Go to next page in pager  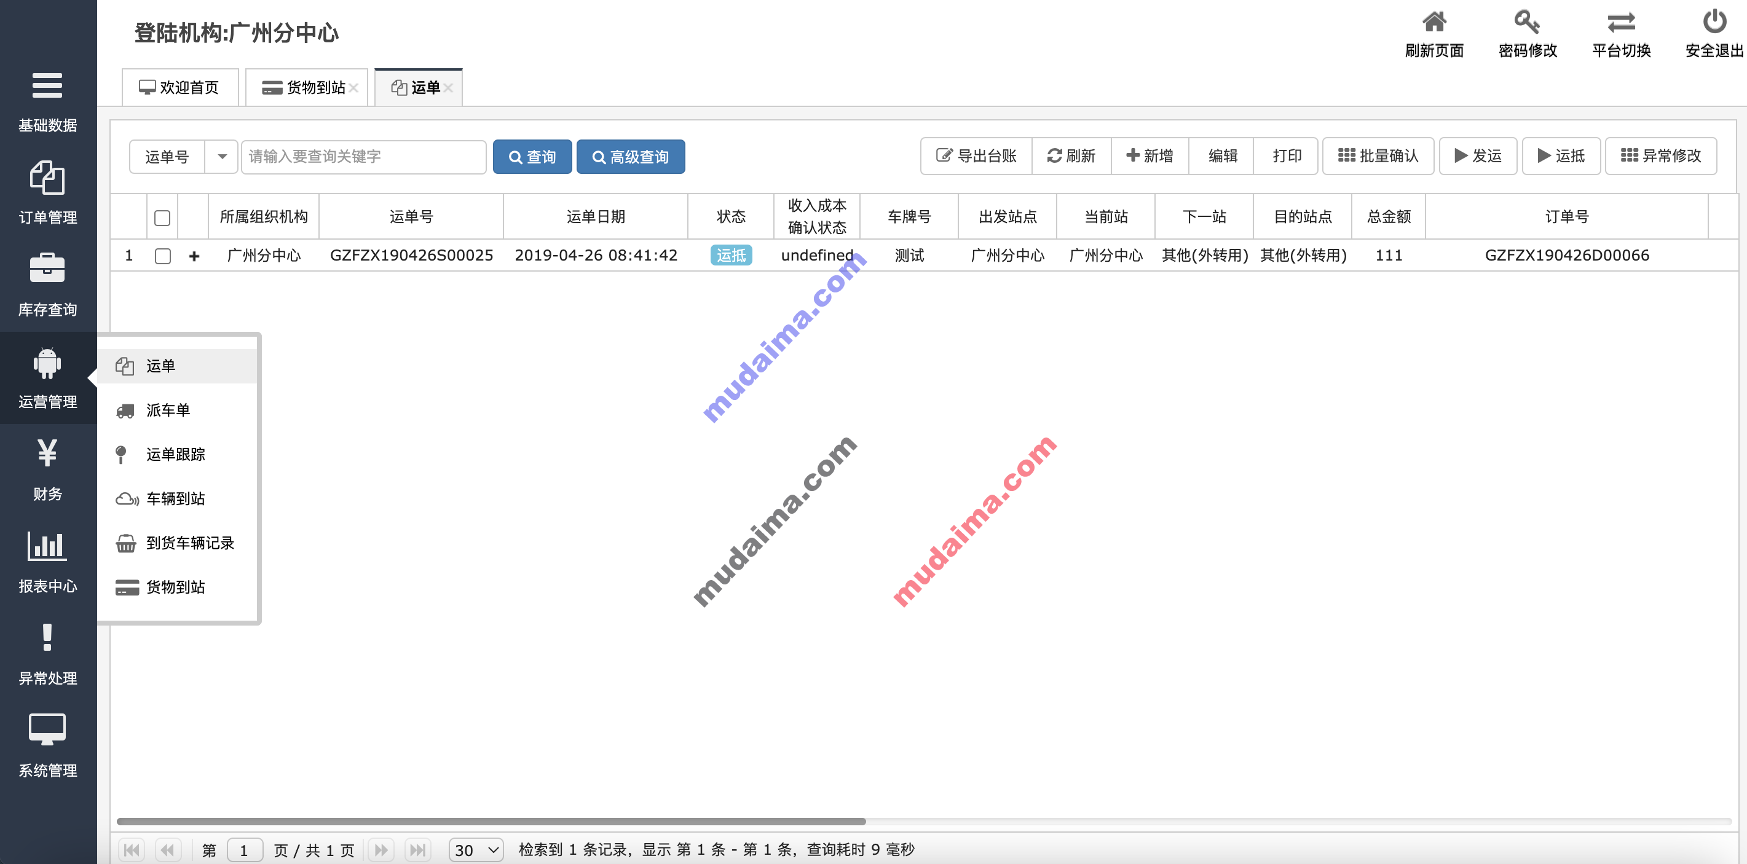pos(382,849)
